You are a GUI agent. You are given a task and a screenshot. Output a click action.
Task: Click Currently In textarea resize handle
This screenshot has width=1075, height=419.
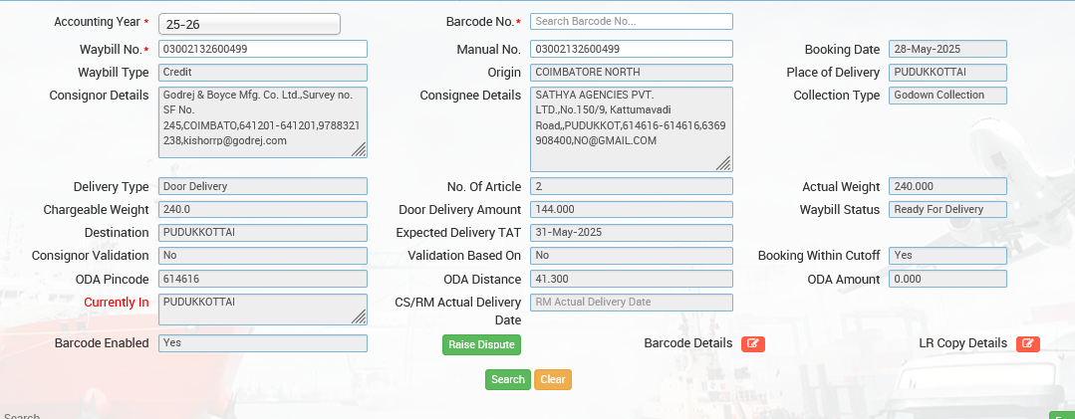tap(359, 316)
